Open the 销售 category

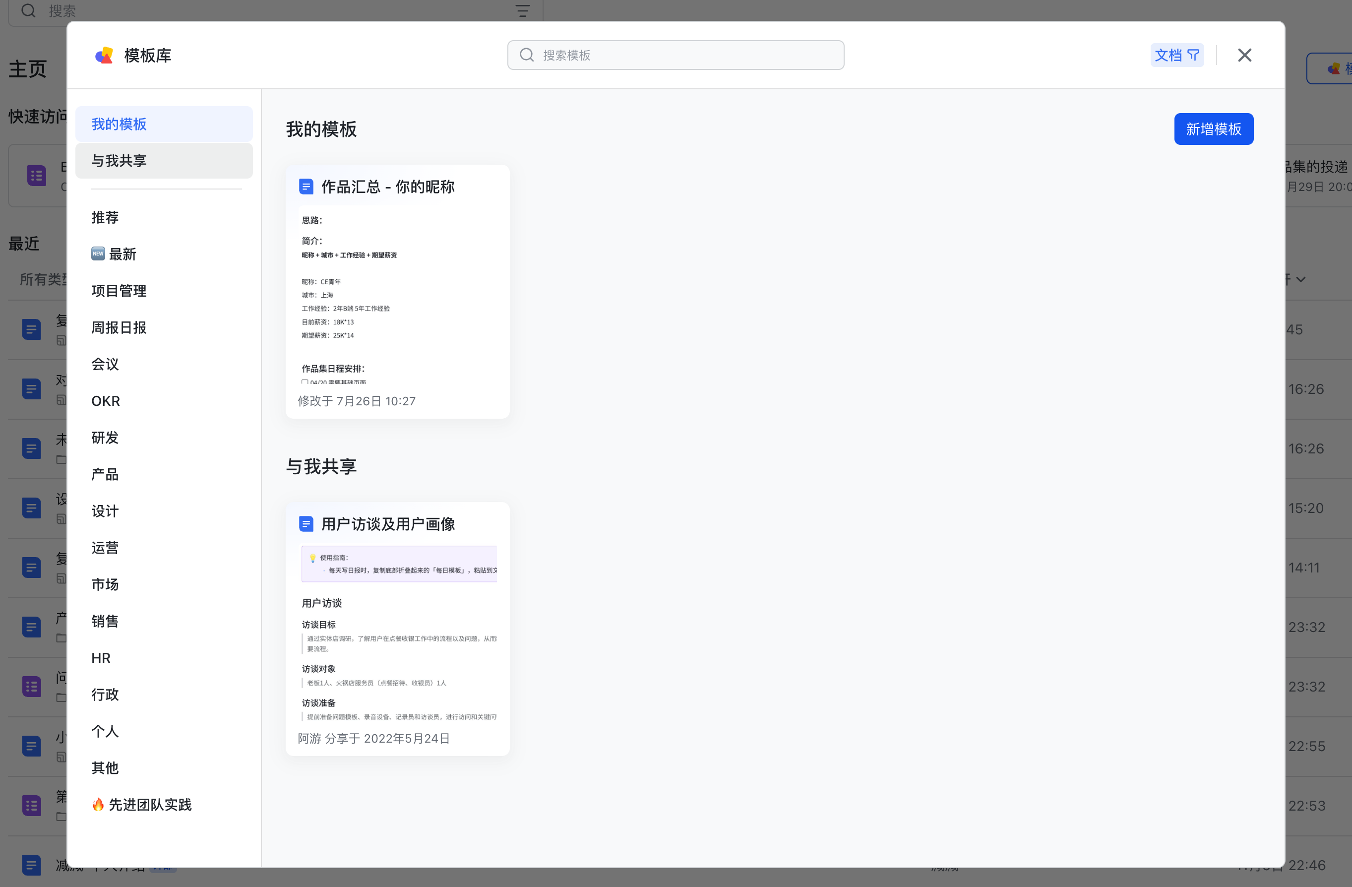(164, 621)
